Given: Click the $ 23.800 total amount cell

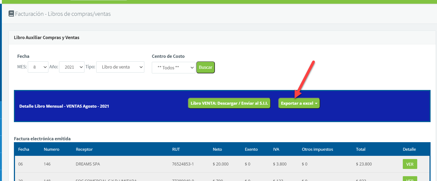Looking at the screenshot, I should point(364,164).
